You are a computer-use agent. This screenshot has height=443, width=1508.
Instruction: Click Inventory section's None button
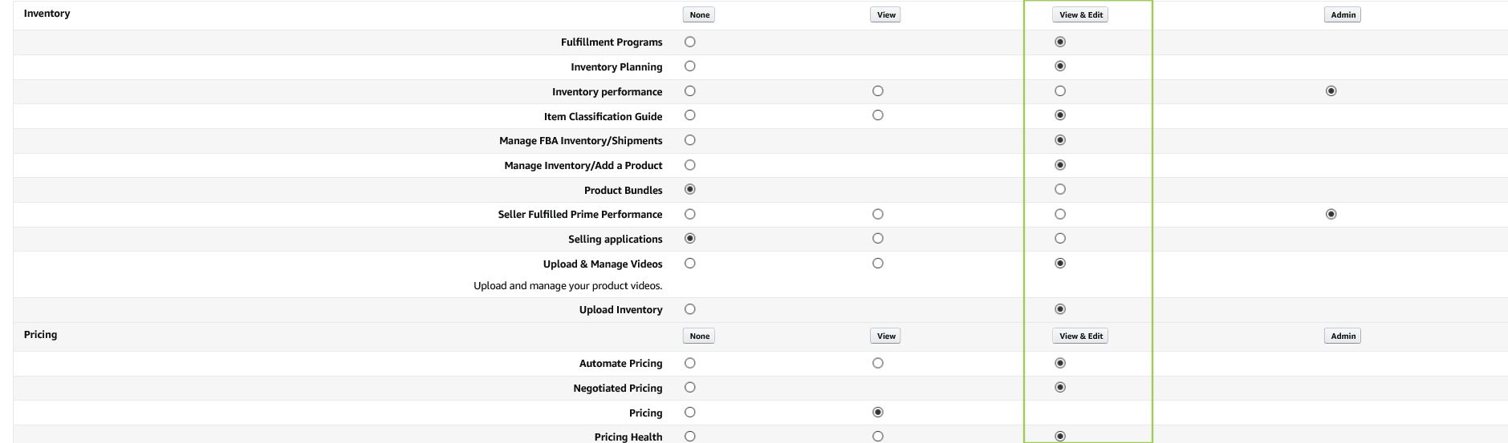(x=700, y=14)
